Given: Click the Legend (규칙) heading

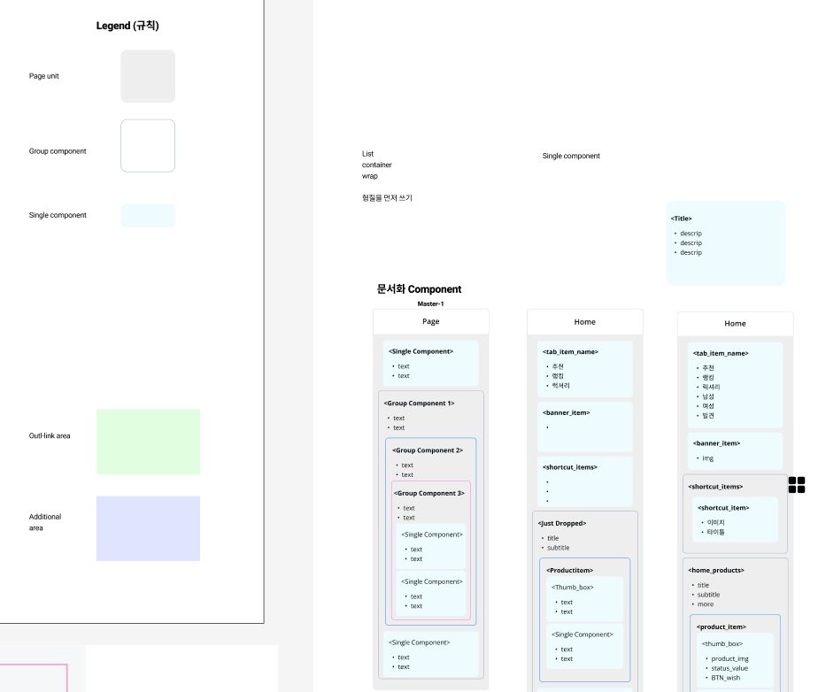Looking at the screenshot, I should pos(127,26).
